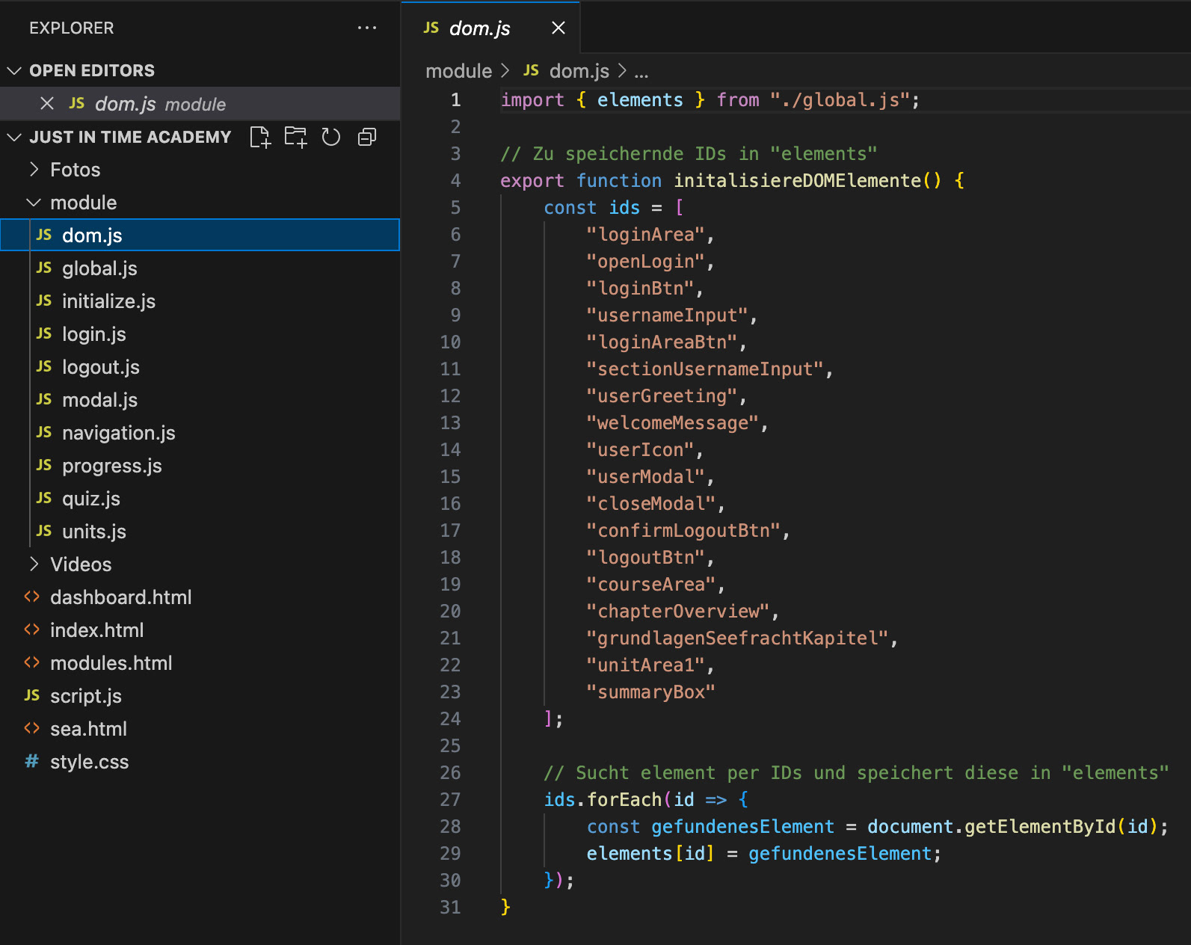Click the New Folder icon in explorer header
This screenshot has width=1191, height=945.
point(295,137)
